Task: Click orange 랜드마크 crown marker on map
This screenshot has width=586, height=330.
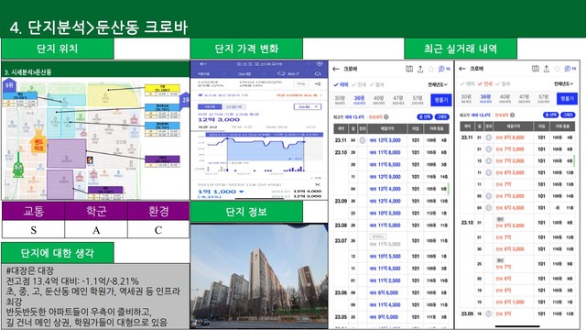Action: point(38,140)
